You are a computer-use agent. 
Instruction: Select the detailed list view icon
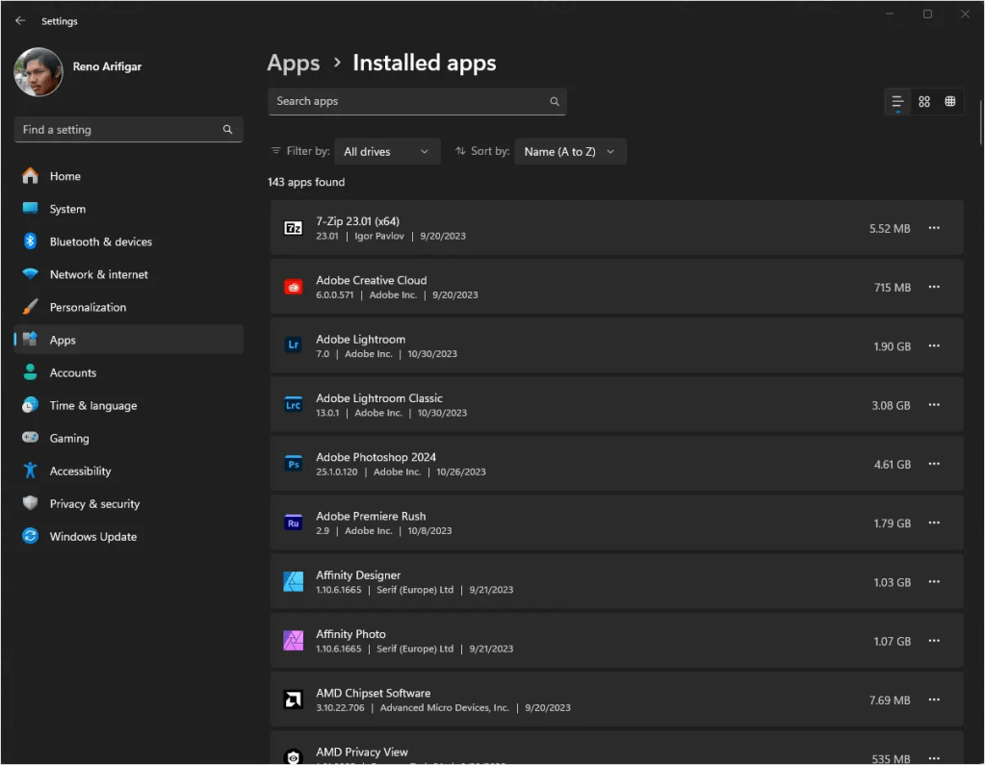click(x=896, y=101)
